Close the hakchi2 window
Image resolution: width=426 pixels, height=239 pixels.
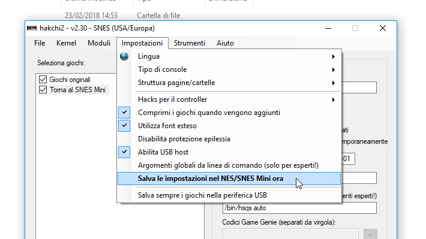pos(383,28)
